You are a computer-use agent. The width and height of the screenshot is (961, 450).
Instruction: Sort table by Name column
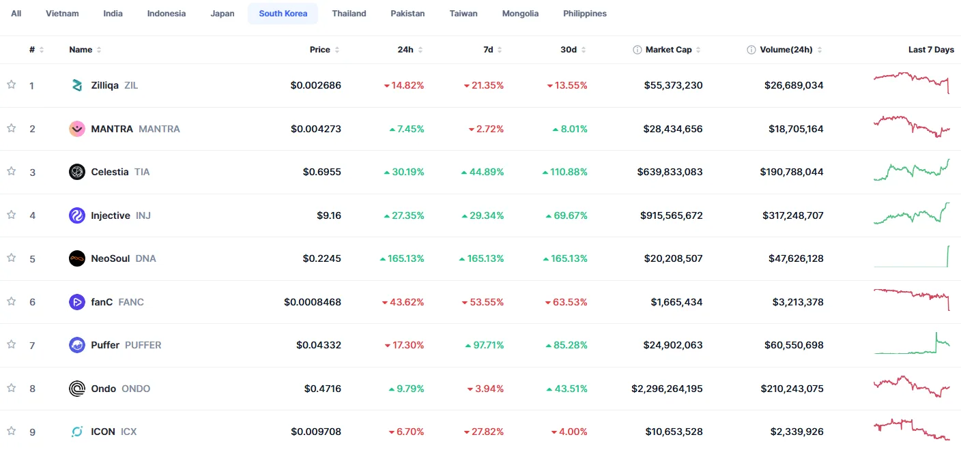click(85, 50)
